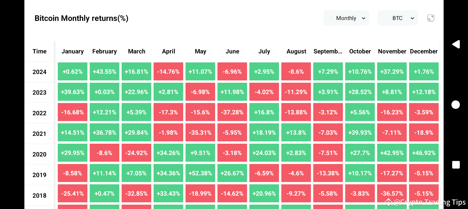Select the +52.38% May 2019 cell
The height and width of the screenshot is (209, 468).
point(200,173)
